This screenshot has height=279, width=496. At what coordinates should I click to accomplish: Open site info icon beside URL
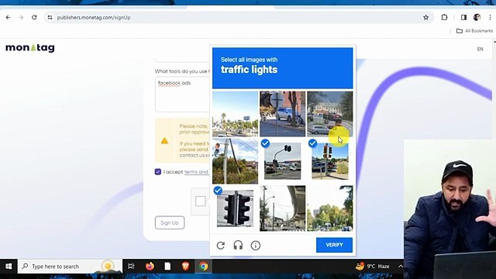coord(50,17)
